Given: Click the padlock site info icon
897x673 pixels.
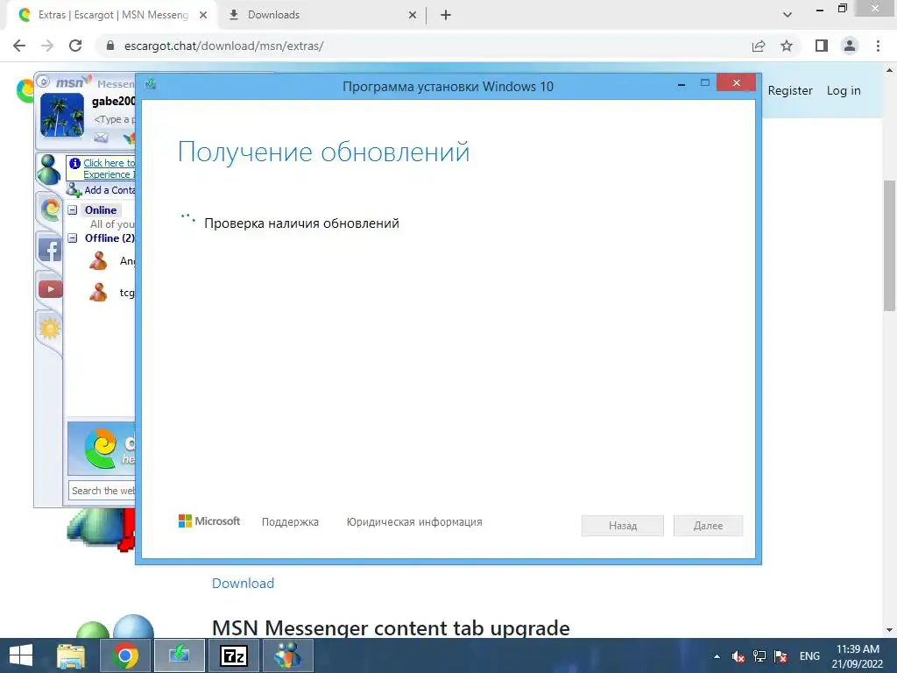Looking at the screenshot, I should click(111, 46).
